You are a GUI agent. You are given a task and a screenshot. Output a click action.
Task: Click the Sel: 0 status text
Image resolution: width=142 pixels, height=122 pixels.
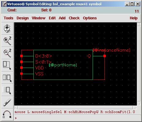46,10
